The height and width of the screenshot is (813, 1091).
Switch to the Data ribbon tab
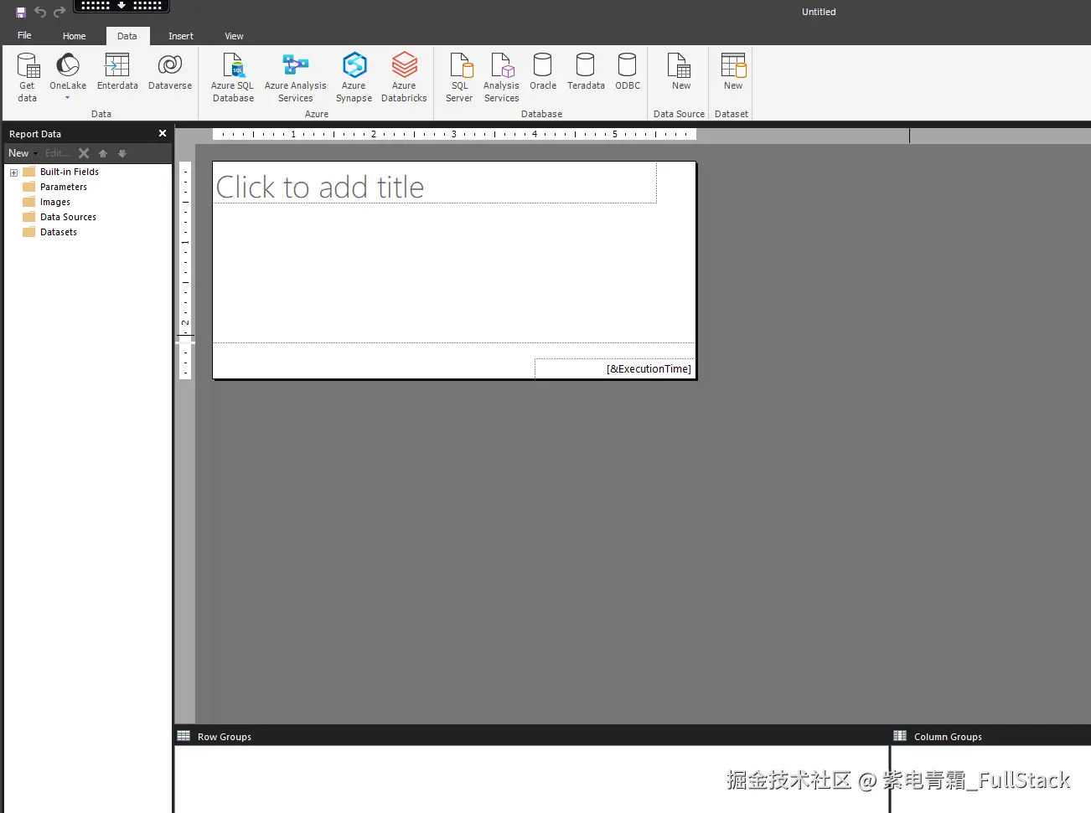127,36
